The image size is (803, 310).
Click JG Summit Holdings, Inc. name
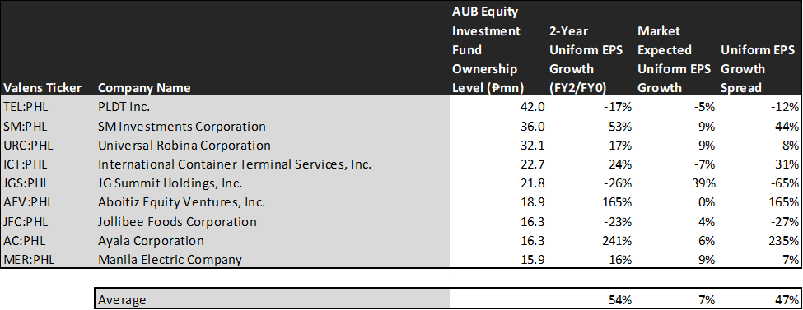point(170,183)
